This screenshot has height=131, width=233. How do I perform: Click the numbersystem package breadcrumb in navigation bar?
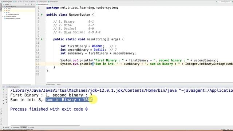(x=42, y=2)
